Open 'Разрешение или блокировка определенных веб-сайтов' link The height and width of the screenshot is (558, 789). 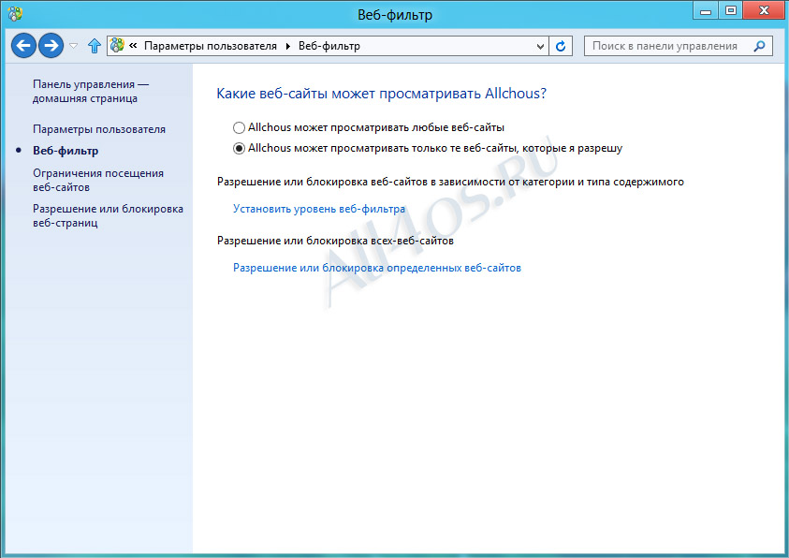coord(377,268)
